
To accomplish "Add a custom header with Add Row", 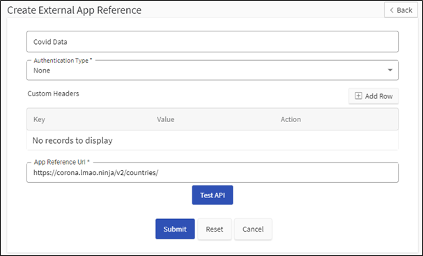I will pyautogui.click(x=374, y=96).
